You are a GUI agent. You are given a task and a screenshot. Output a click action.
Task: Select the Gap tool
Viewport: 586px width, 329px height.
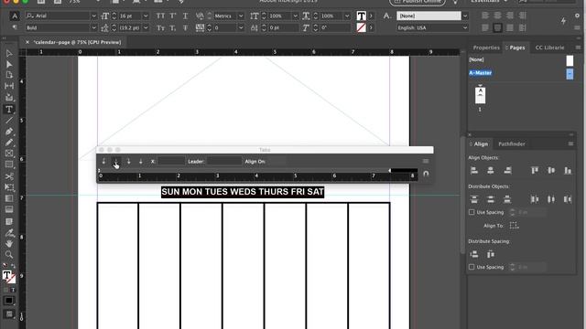pos(9,86)
